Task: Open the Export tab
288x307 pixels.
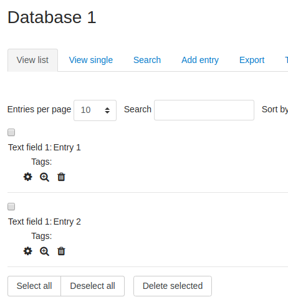Action: (252, 60)
